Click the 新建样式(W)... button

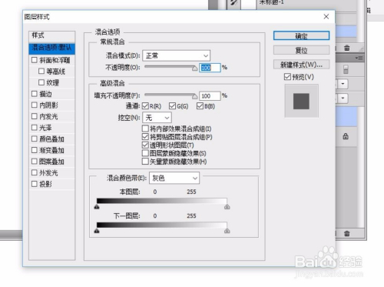(x=301, y=65)
